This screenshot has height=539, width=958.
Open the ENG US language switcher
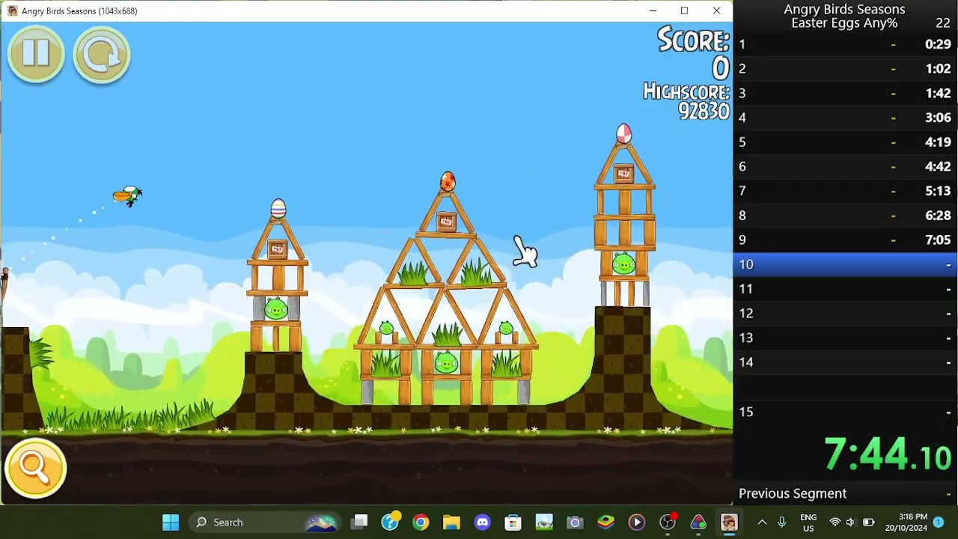(x=808, y=523)
